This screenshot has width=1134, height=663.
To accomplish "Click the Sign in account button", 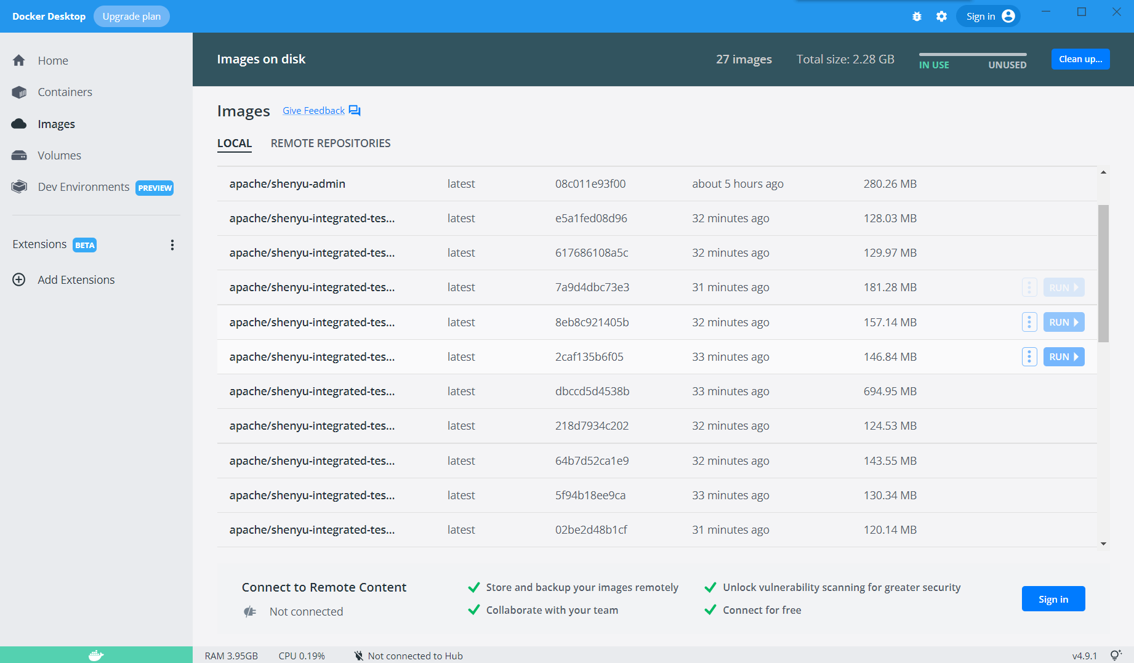I will 988,17.
